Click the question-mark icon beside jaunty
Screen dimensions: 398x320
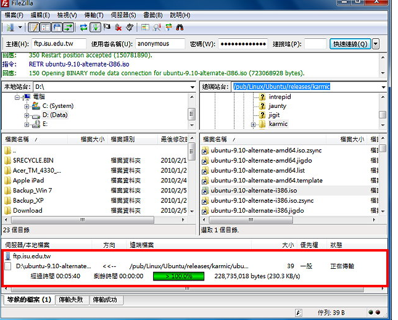point(262,105)
